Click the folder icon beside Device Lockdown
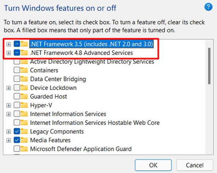Viewport: 217px width, 173px height. pos(24,88)
